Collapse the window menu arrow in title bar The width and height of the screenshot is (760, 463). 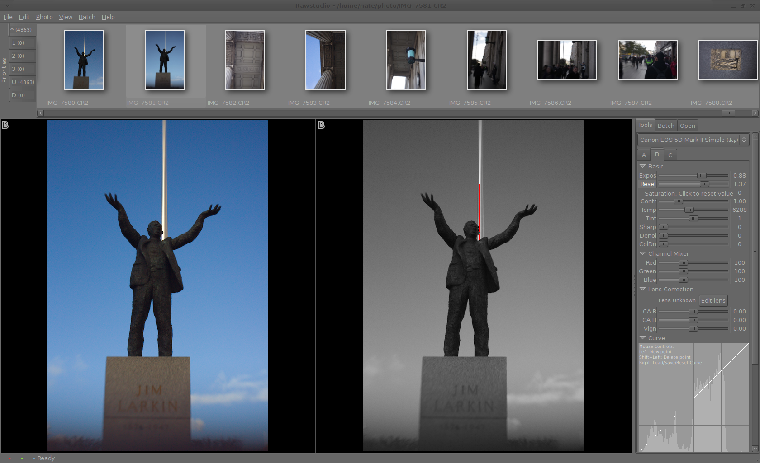(7, 5)
